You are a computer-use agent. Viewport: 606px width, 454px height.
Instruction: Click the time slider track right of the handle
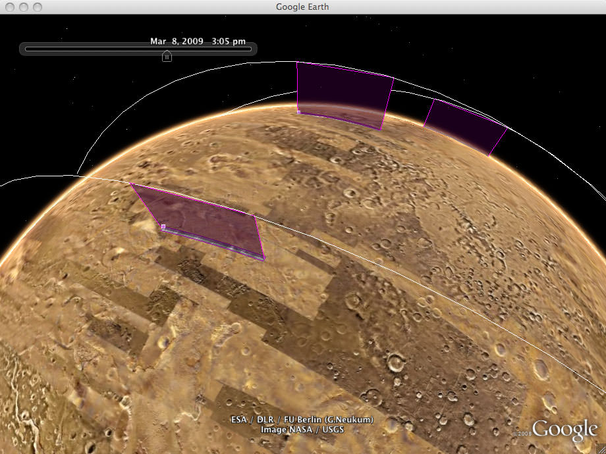tap(211, 49)
